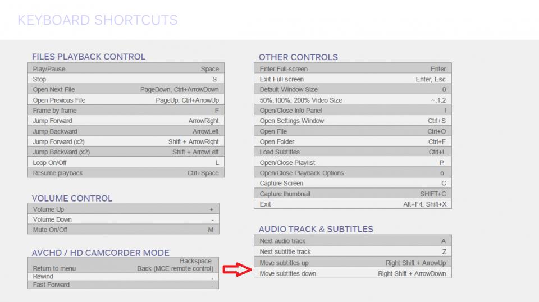539x302 pixels.
Task: Click the Fast Forward row
Action: [123, 285]
